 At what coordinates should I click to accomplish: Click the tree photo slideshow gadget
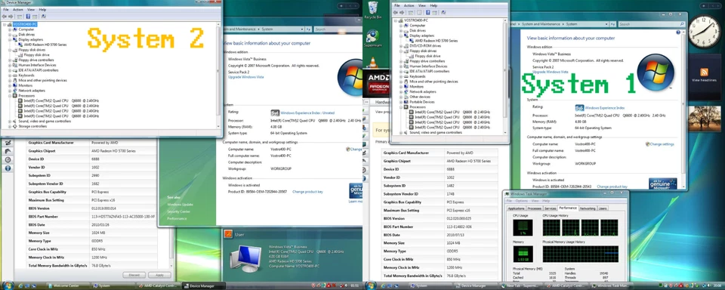704,119
